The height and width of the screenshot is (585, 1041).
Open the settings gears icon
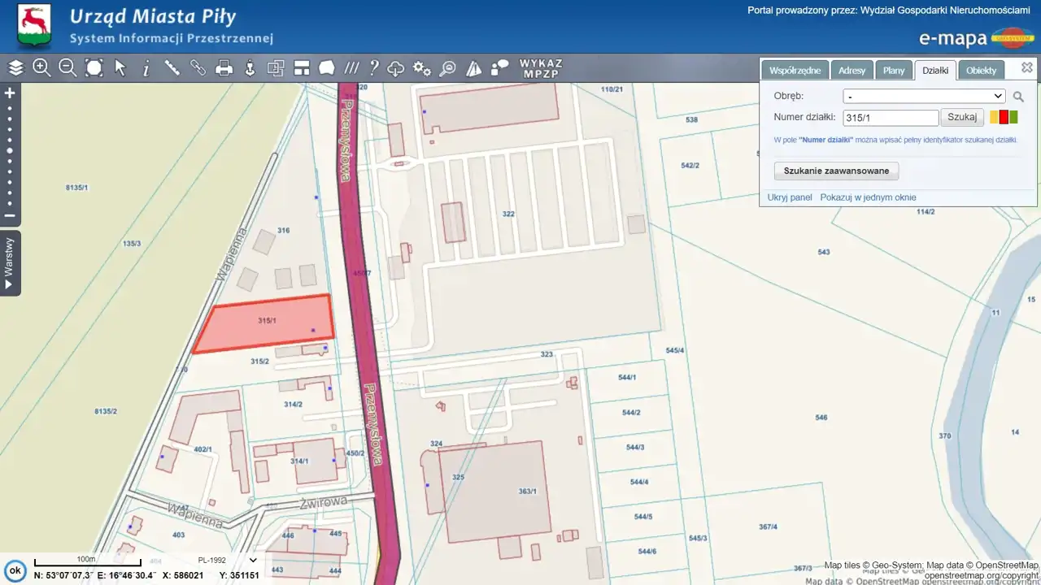(421, 68)
